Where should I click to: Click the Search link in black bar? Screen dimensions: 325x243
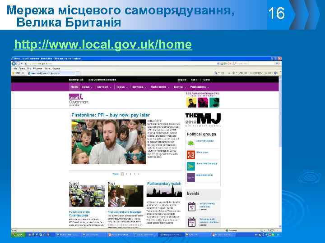tap(206, 80)
